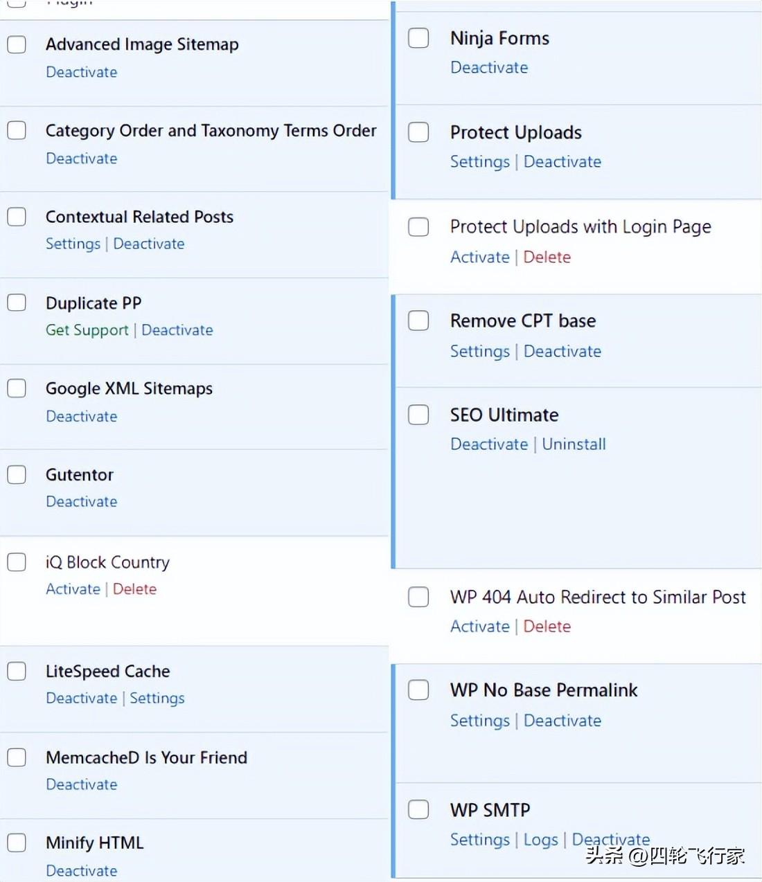Screen dimensions: 762x882
Task: Deactivate WP No Base Permalink
Action: [562, 721]
